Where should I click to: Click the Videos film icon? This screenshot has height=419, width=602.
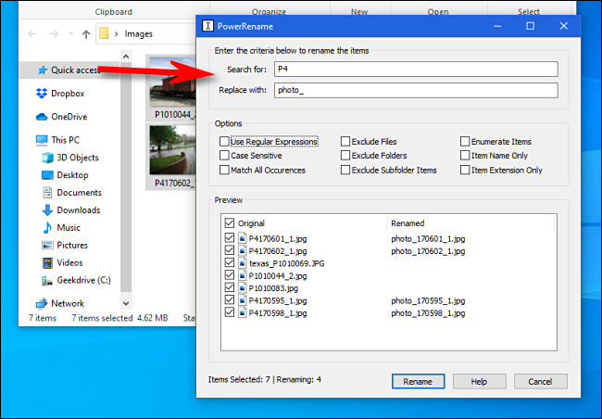click(47, 263)
